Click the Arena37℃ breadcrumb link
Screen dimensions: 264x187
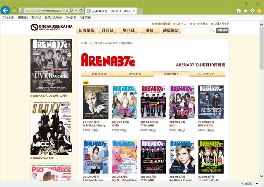[x=111, y=43]
